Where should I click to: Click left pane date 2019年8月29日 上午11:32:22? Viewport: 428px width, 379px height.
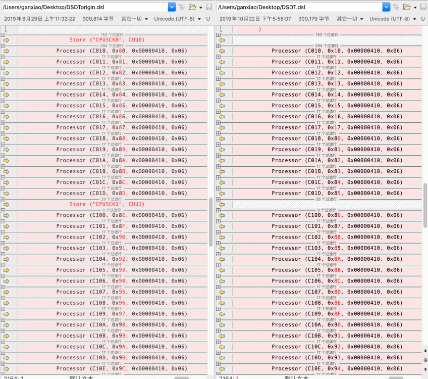[x=39, y=19]
